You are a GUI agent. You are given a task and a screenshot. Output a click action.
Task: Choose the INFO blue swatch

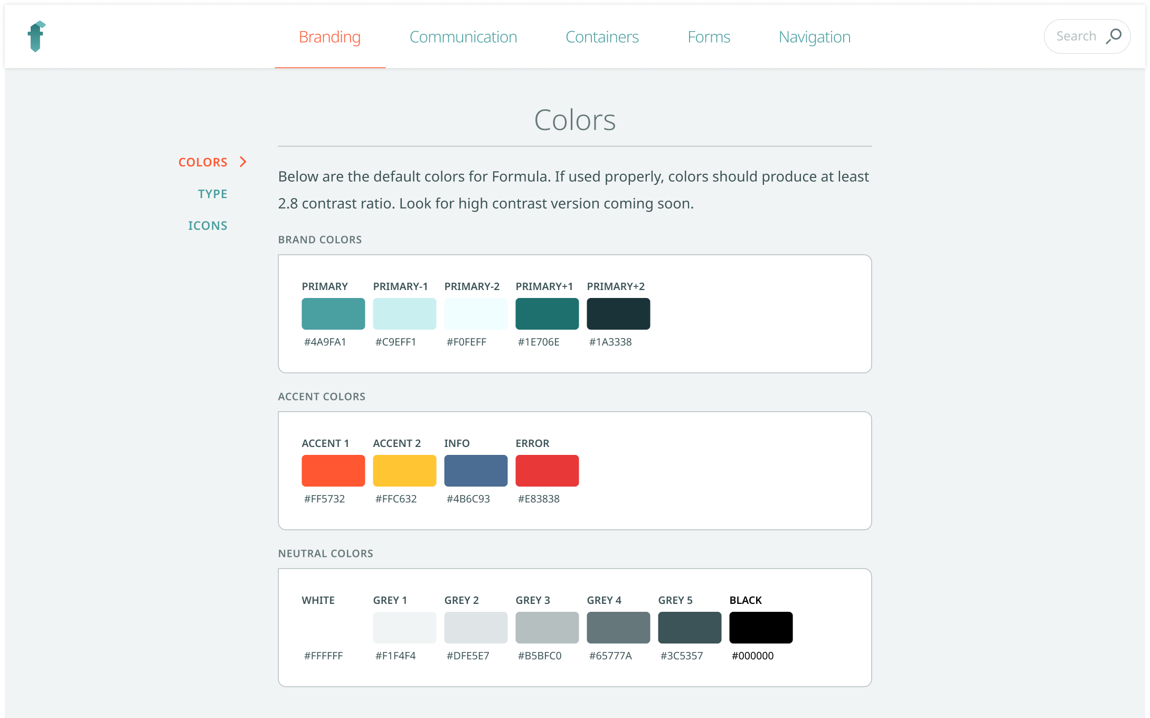point(476,471)
